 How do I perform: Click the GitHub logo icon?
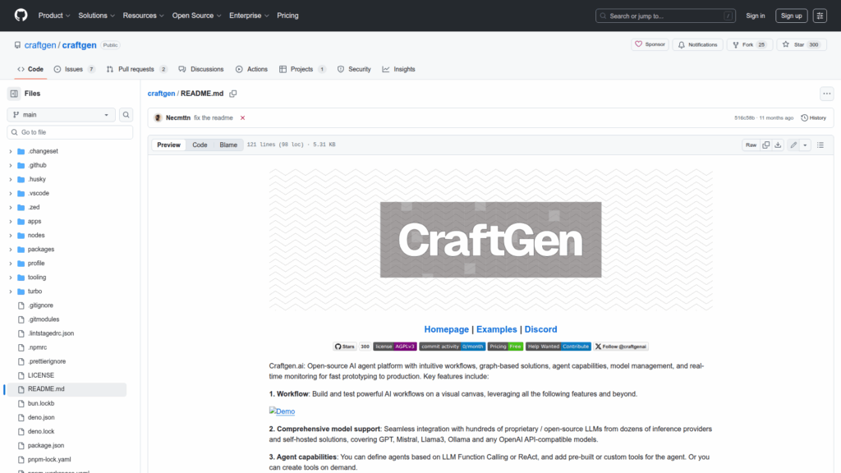click(21, 16)
